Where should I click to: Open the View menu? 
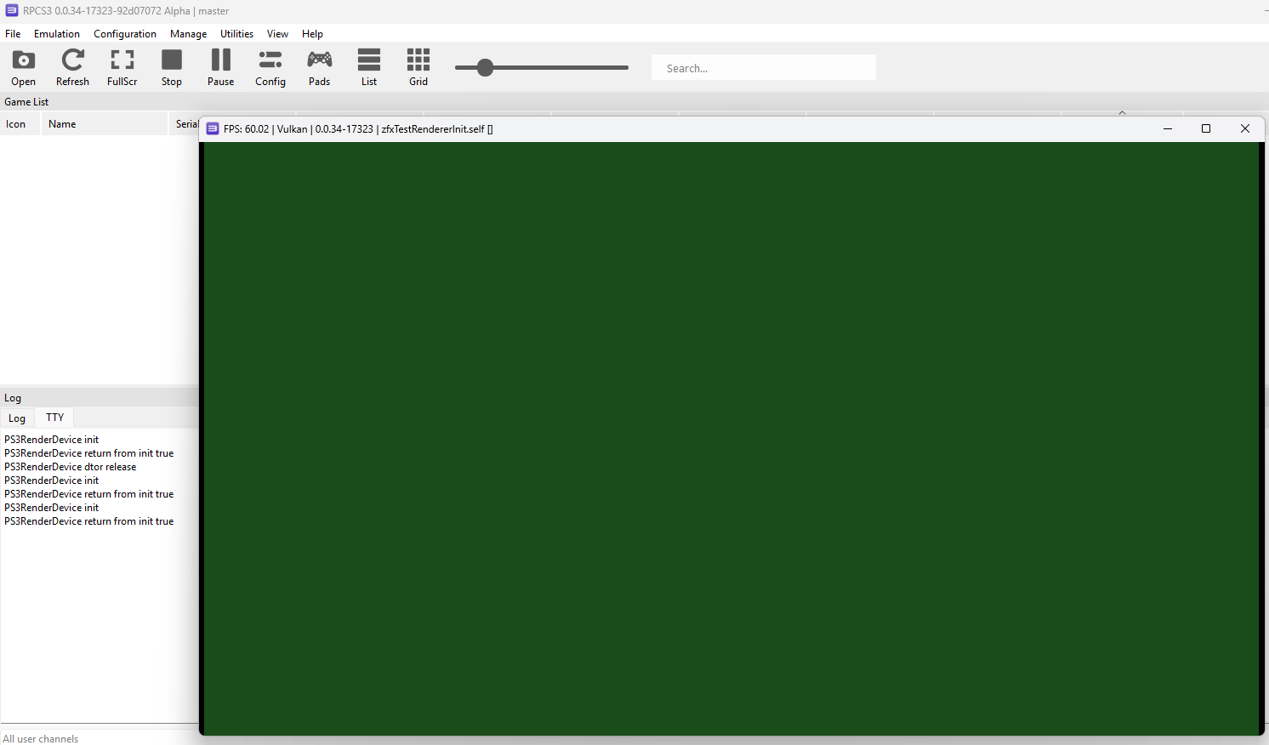pos(277,34)
